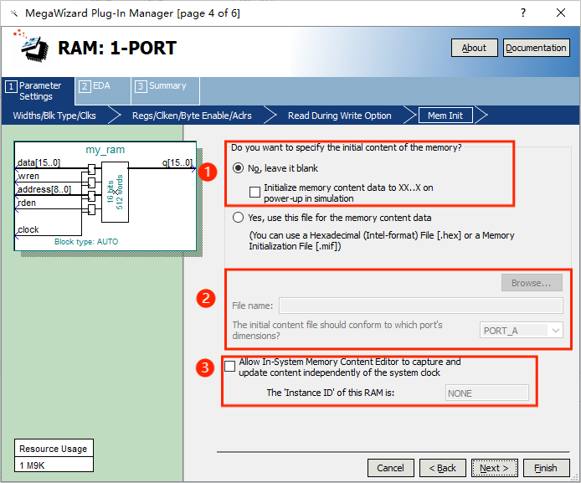Open the About button
The image size is (581, 483).
tap(475, 48)
